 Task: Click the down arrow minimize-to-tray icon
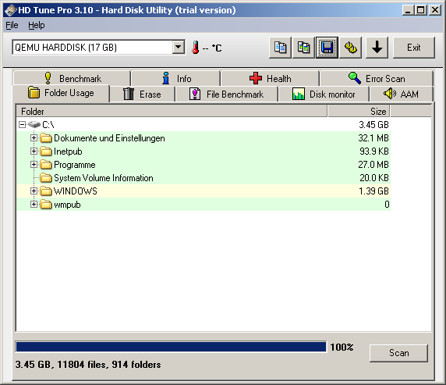point(377,48)
